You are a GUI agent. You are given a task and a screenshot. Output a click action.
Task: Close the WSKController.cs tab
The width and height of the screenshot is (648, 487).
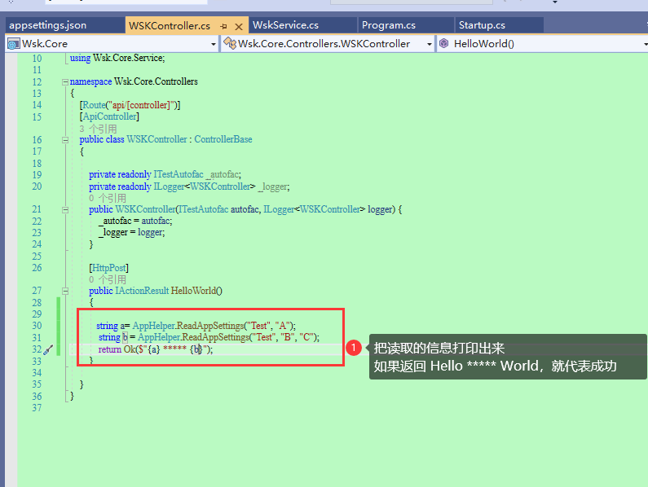[239, 27]
